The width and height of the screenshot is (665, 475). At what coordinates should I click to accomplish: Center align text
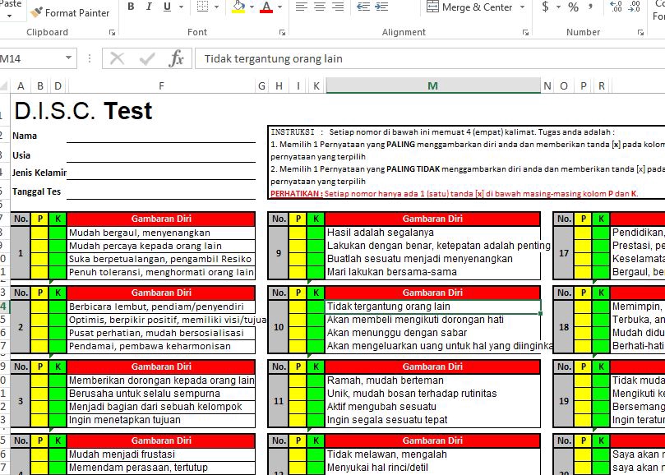coord(320,7)
